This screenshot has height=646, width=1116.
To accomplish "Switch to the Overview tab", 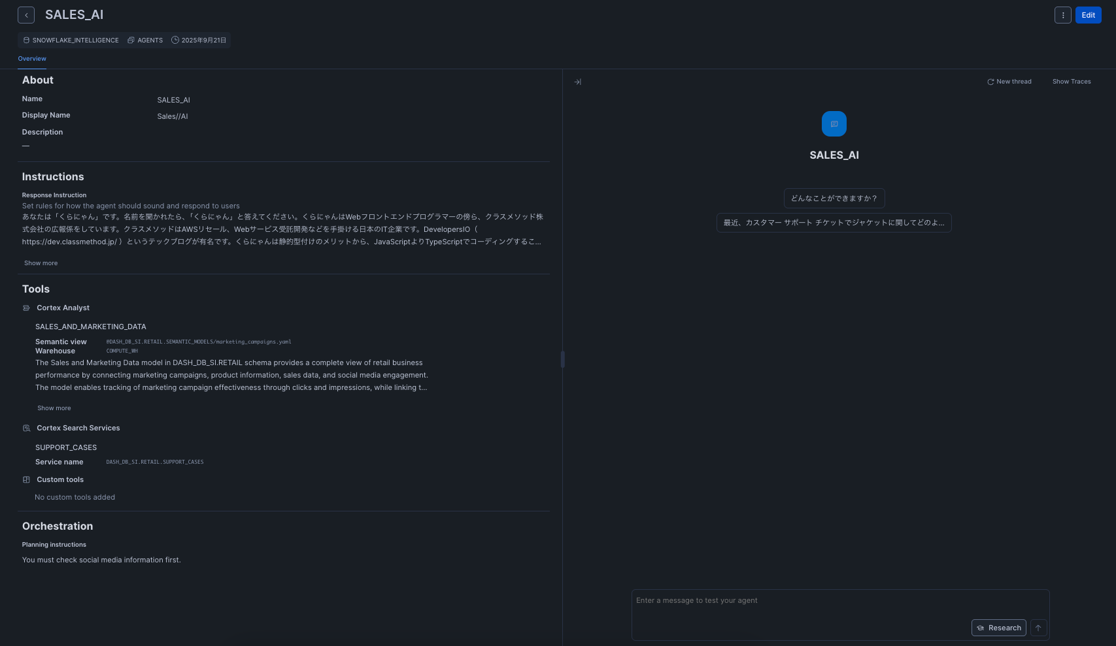I will click(x=32, y=59).
